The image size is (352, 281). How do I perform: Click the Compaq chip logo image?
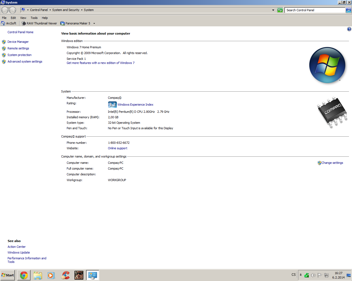click(x=332, y=112)
